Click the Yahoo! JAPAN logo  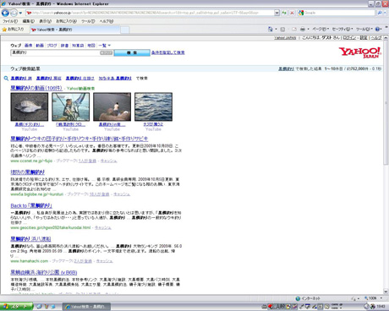click(360, 52)
